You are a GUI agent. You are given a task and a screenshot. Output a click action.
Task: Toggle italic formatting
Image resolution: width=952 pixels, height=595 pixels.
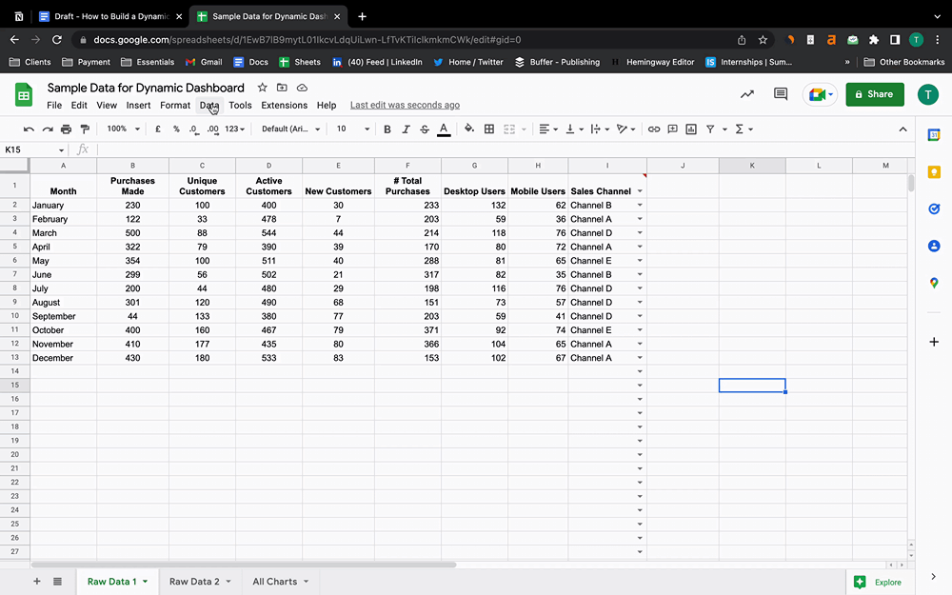(406, 129)
